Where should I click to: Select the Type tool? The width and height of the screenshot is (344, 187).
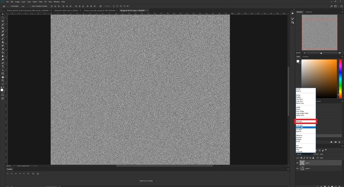[2, 66]
